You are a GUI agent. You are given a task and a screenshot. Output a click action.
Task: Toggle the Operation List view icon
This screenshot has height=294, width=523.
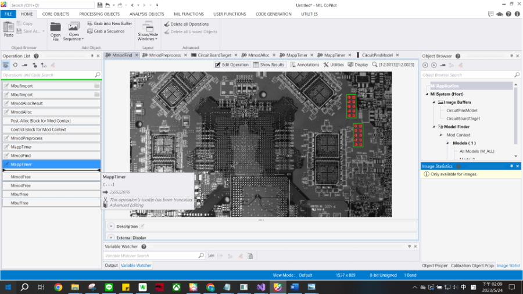click(6, 65)
